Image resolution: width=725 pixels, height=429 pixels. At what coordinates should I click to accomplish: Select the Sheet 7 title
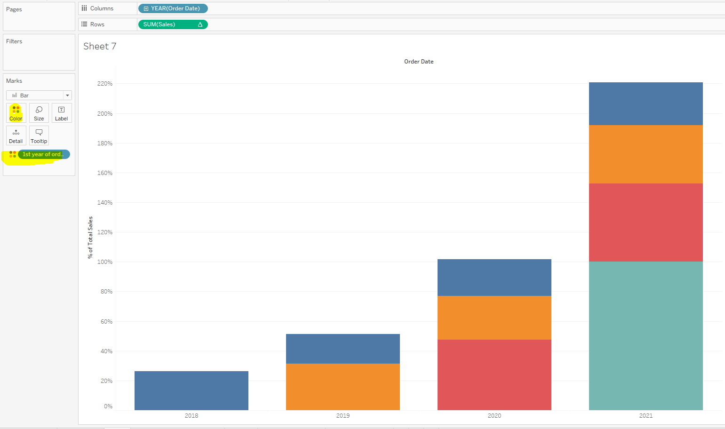pyautogui.click(x=100, y=46)
